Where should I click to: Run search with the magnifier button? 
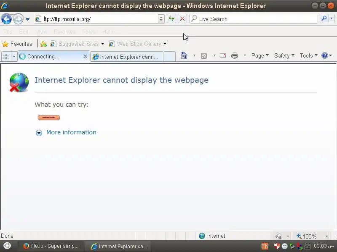324,18
